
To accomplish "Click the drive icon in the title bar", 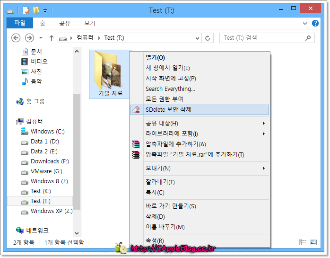I will point(10,11).
